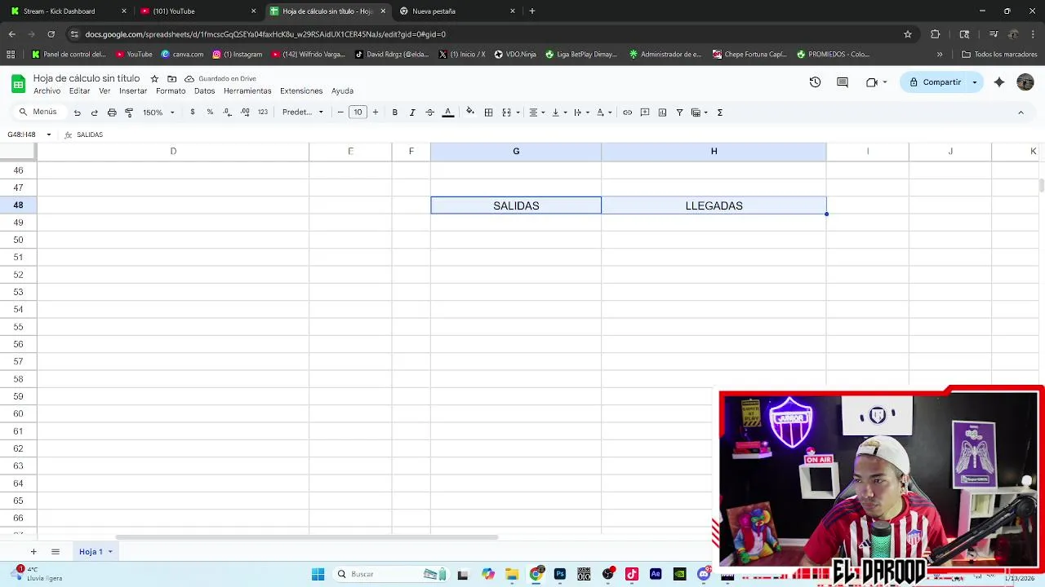1045x587 pixels.
Task: Decrease decimal places
Action: [x=227, y=113]
